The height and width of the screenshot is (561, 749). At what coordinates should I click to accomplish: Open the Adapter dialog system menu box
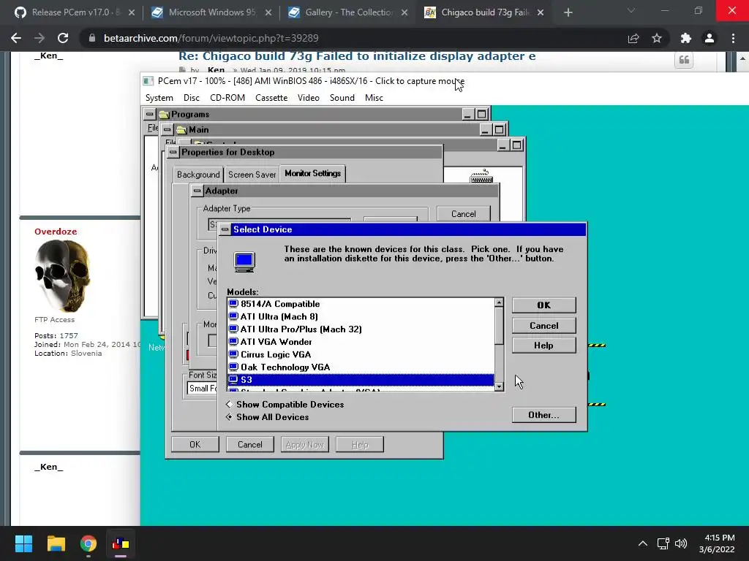pyautogui.click(x=197, y=191)
